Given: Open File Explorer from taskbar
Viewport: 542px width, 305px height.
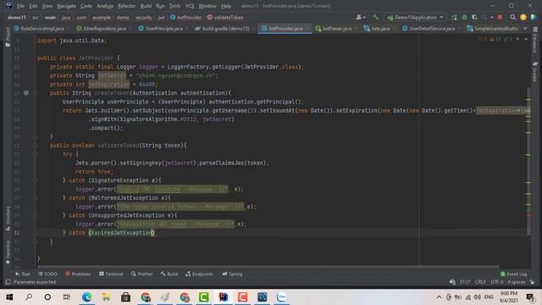Looking at the screenshot, I should point(106,297).
